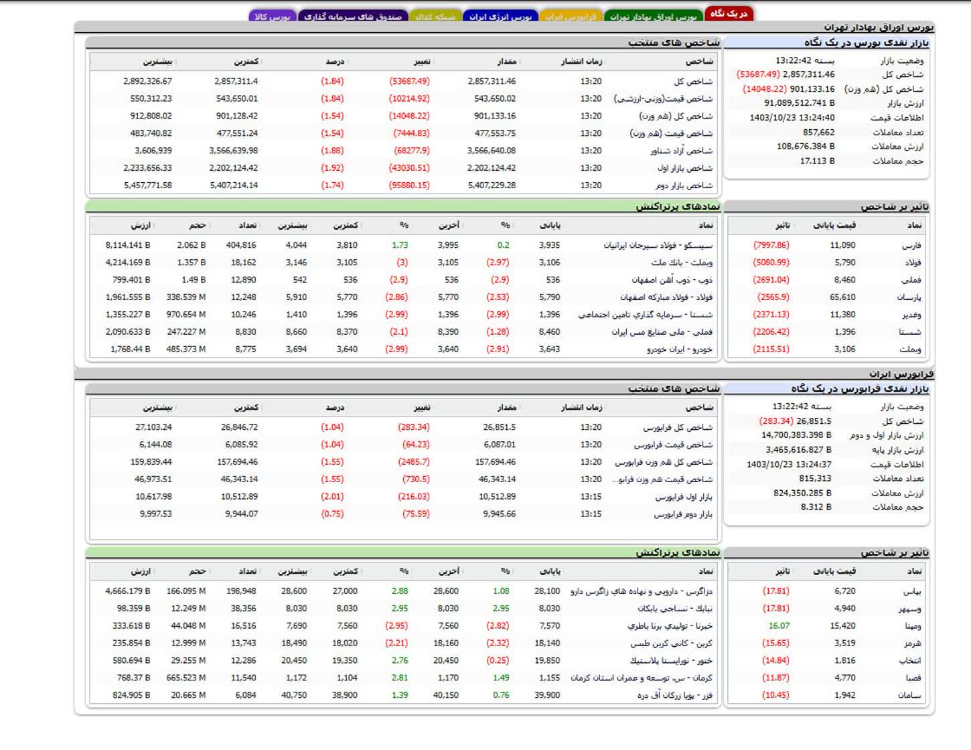The image size is (971, 750).
Task: Open the blue «بورس انرژی ایران» tab
Action: point(500,16)
